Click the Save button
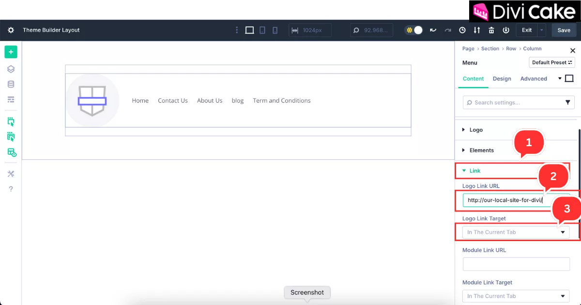 [564, 30]
